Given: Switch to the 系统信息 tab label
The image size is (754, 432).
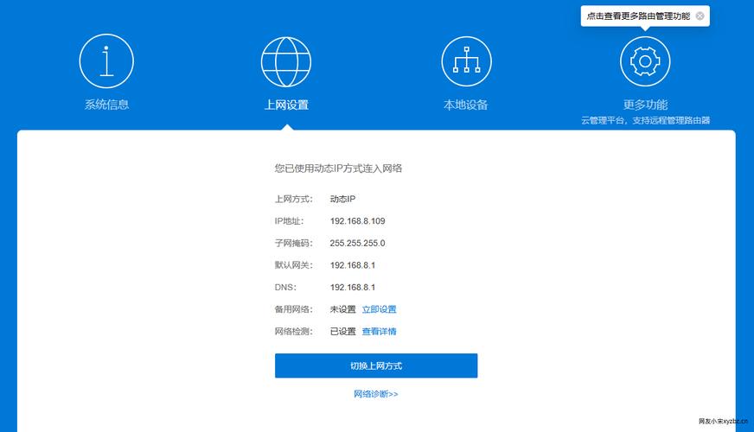Looking at the screenshot, I should click(106, 105).
